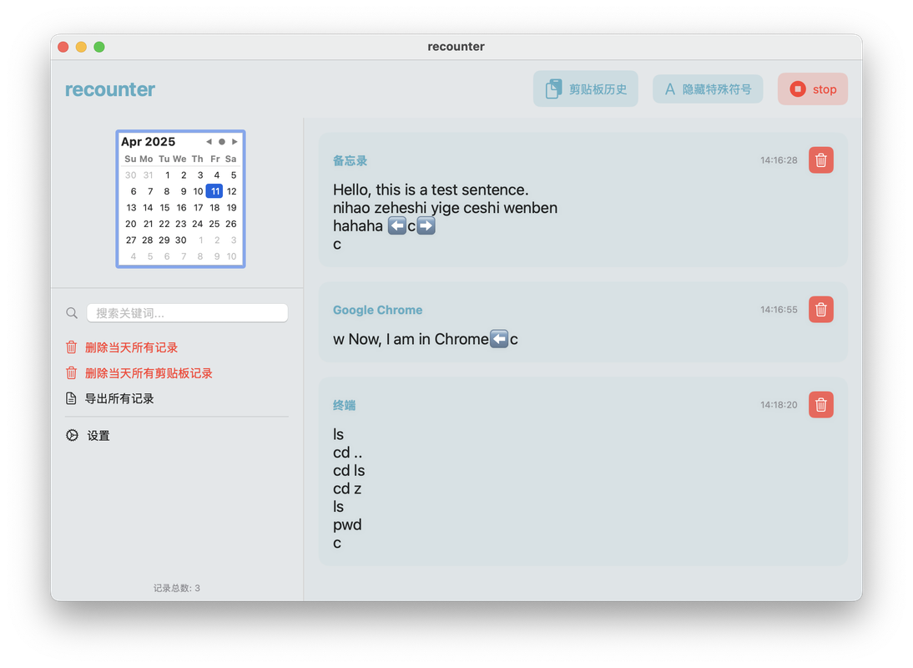Pick April 14 on the calendar
913x668 pixels.
click(148, 207)
